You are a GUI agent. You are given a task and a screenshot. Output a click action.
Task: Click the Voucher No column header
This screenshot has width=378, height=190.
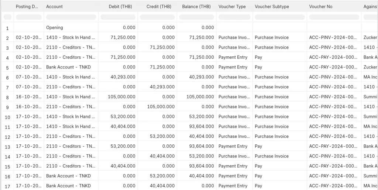[x=321, y=7]
